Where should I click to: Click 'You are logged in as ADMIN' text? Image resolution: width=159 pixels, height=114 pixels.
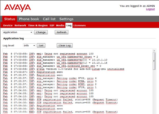point(137,6)
